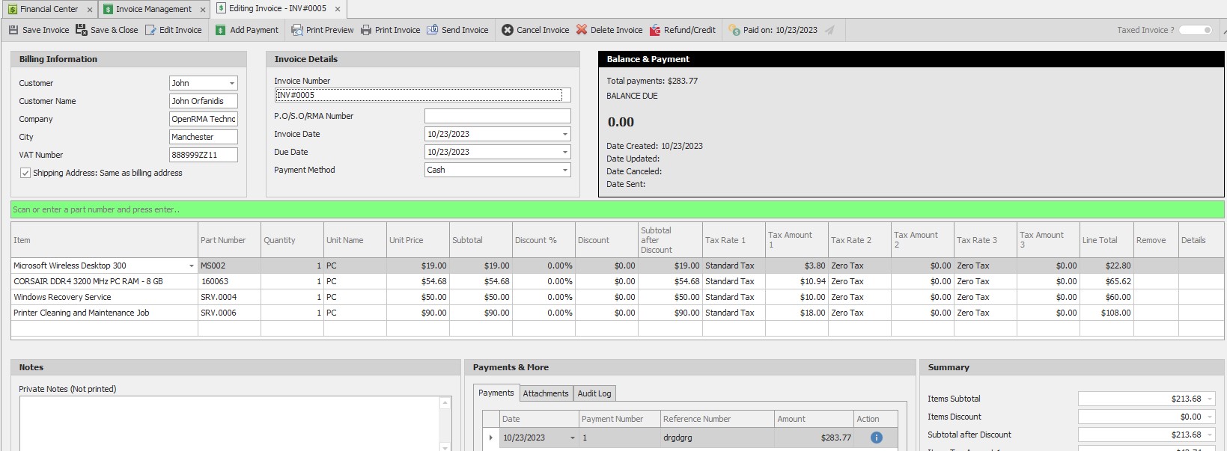
Task: Click the paper plane sent icon
Action: [x=829, y=30]
